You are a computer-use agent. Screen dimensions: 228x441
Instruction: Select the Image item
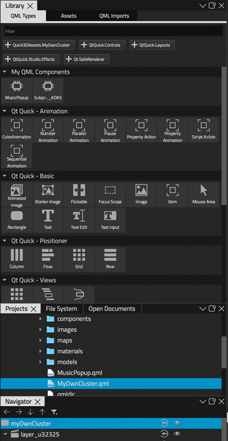[x=141, y=195]
